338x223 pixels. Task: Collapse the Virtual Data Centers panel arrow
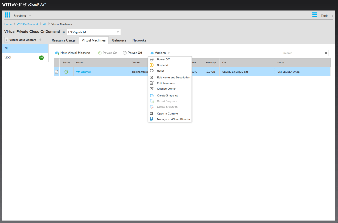pos(6,40)
